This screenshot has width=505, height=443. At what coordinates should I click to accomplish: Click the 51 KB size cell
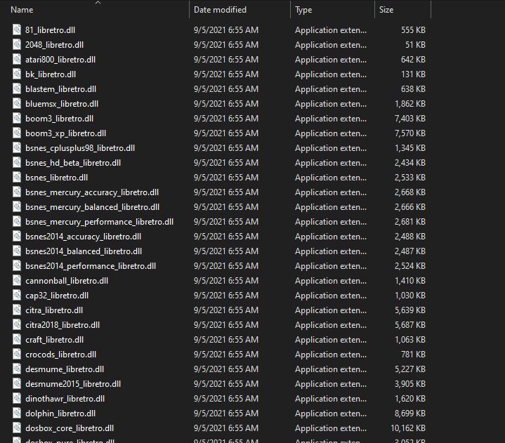tap(416, 45)
